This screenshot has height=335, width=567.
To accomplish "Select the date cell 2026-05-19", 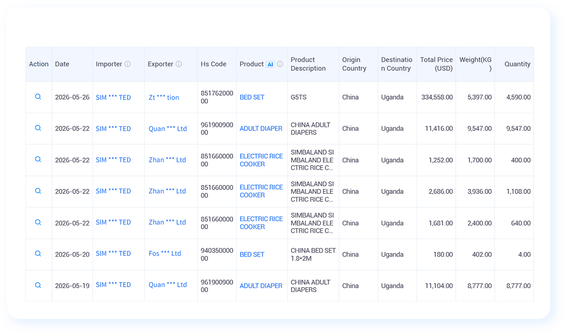I will click(72, 286).
